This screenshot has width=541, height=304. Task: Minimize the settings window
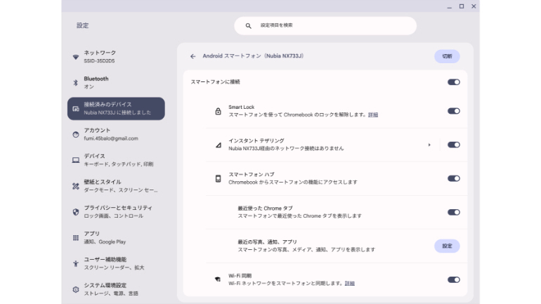[449, 6]
